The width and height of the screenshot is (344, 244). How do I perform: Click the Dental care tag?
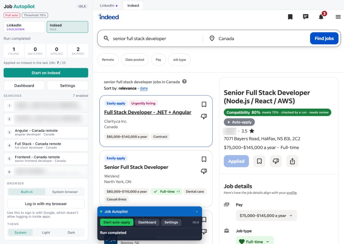click(195, 191)
